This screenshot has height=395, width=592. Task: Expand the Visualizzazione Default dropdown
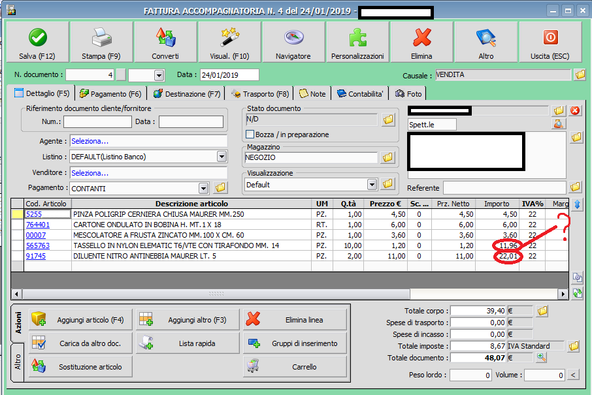[372, 185]
